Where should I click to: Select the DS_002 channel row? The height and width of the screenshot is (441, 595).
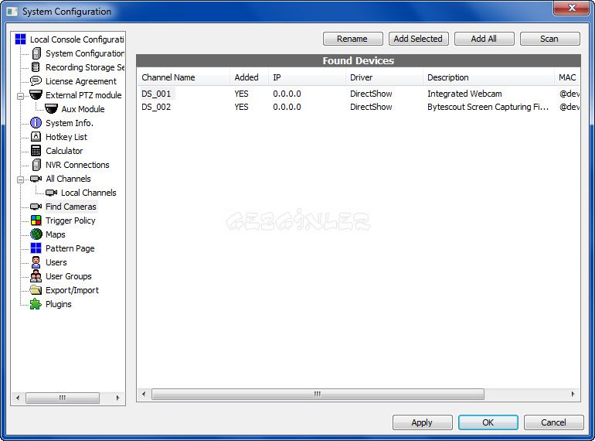(359, 107)
